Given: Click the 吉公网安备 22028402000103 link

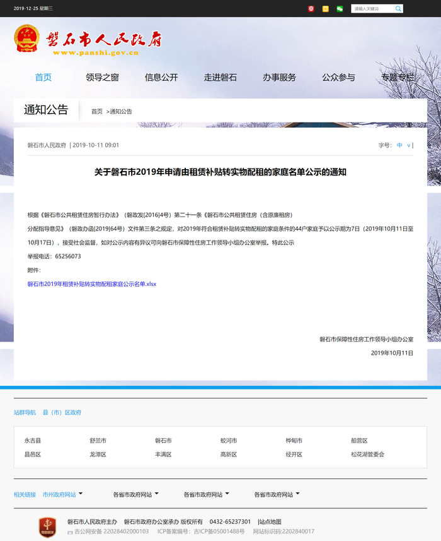Looking at the screenshot, I should coord(112,532).
